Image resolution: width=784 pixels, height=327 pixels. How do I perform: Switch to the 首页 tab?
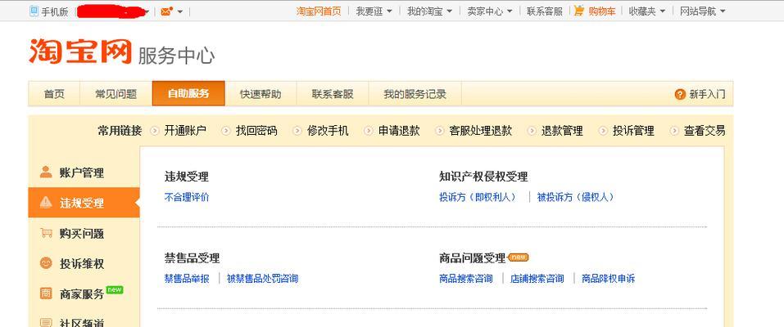pyautogui.click(x=54, y=94)
